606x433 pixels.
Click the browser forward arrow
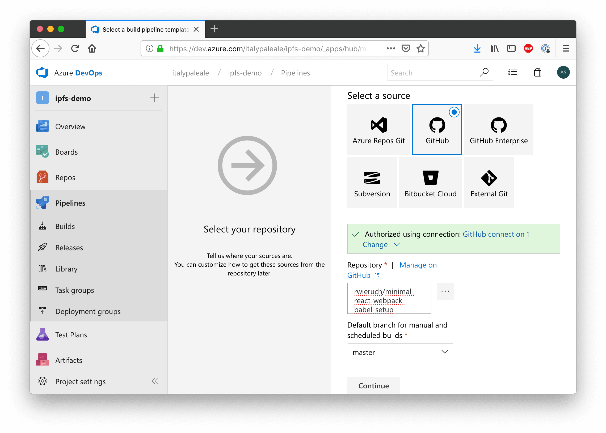pyautogui.click(x=58, y=49)
